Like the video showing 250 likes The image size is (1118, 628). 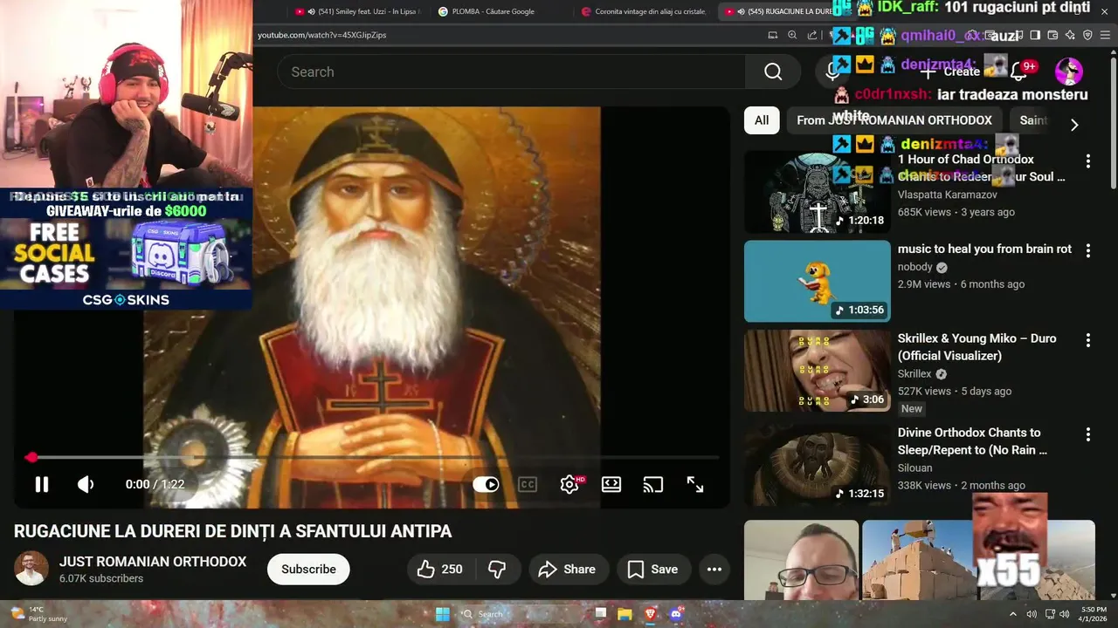click(x=440, y=569)
